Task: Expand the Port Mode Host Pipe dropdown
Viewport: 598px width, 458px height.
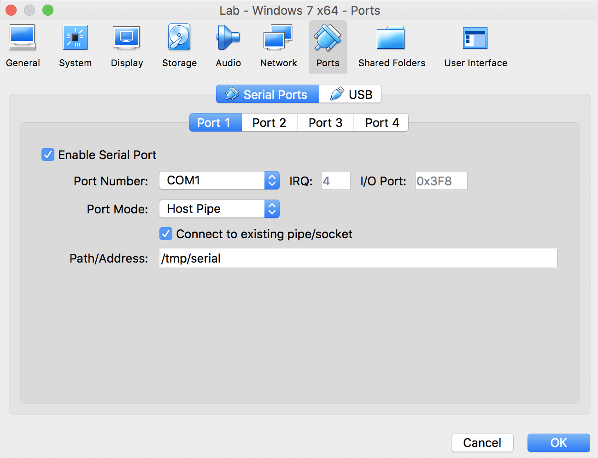Action: 219,209
